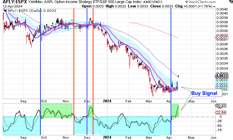Click the 22.54 indicator value label

click(220, 113)
